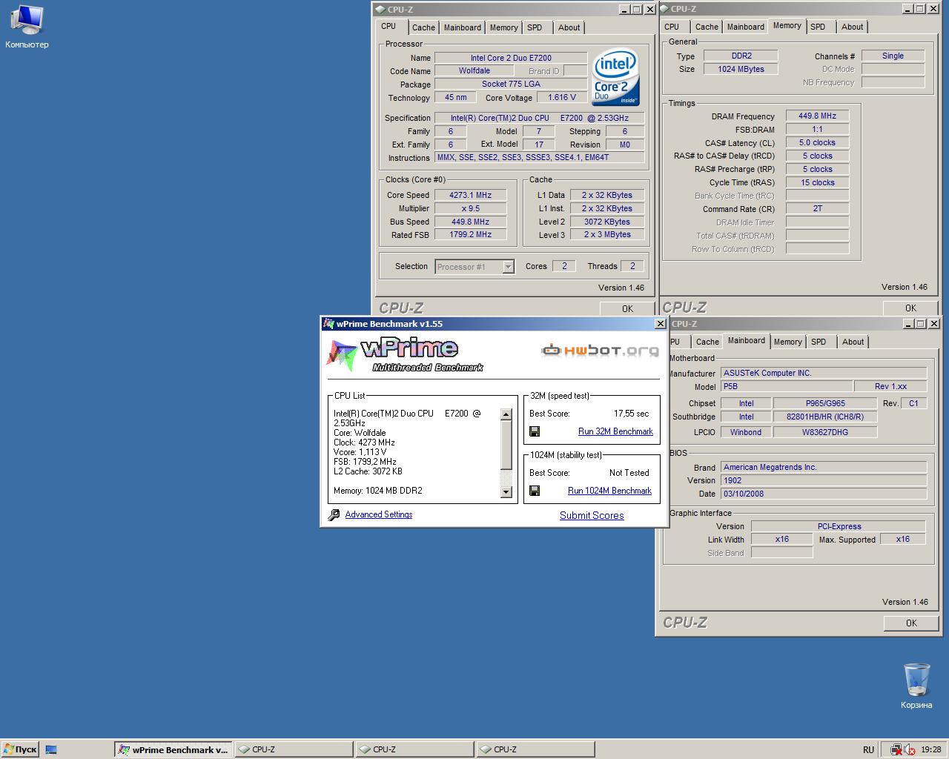Click the Run 1024M Benchmark link

click(609, 491)
